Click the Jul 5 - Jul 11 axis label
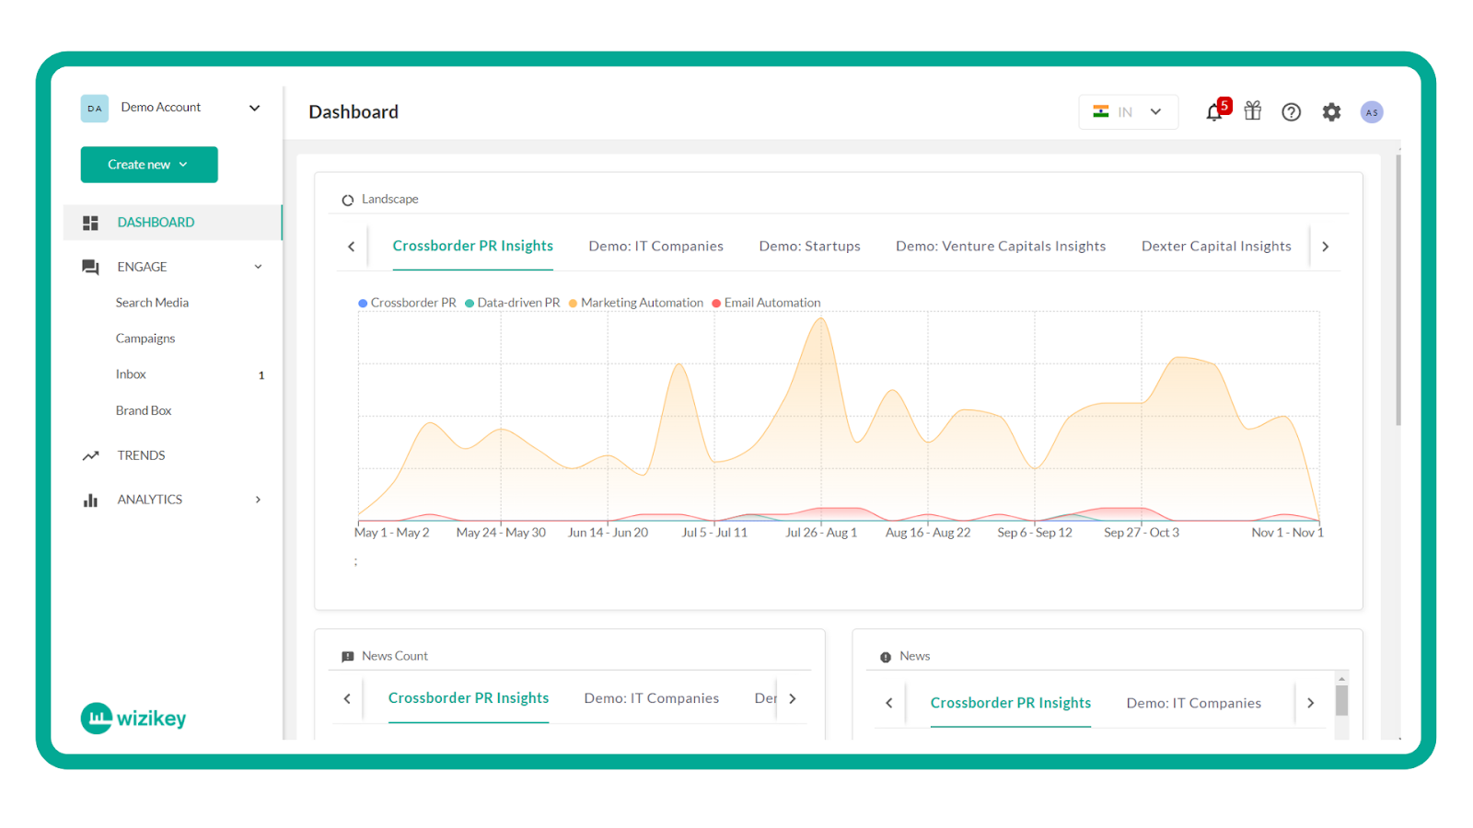The width and height of the screenshot is (1473, 828). pos(714,533)
